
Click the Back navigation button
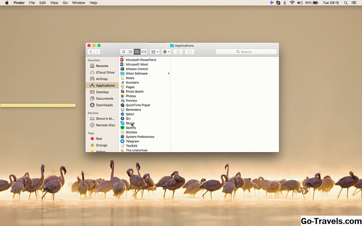tap(90, 52)
